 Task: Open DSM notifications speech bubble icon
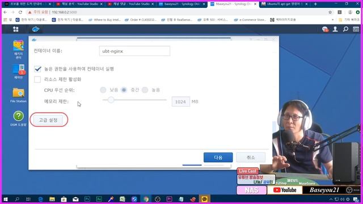pyautogui.click(x=325, y=29)
